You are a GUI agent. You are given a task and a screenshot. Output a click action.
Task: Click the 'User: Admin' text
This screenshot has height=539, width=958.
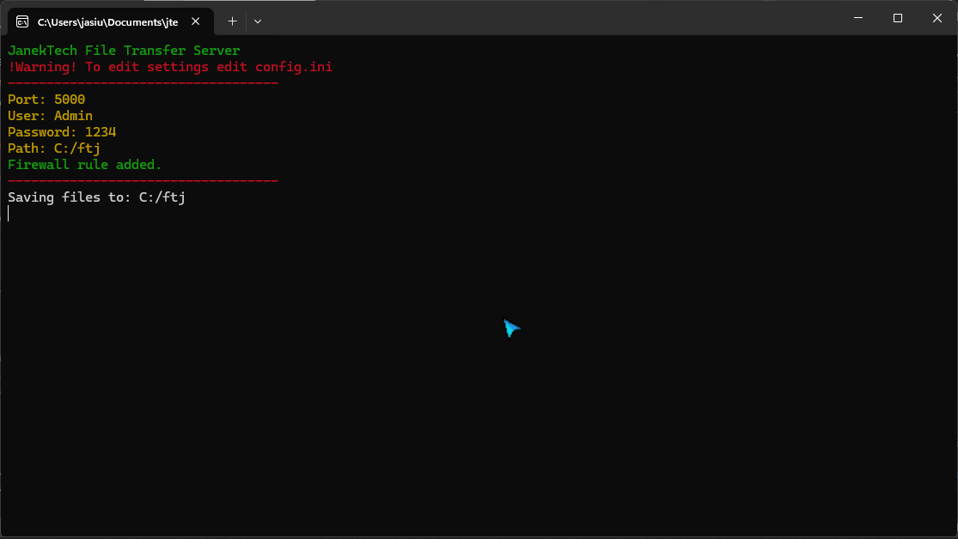point(50,116)
